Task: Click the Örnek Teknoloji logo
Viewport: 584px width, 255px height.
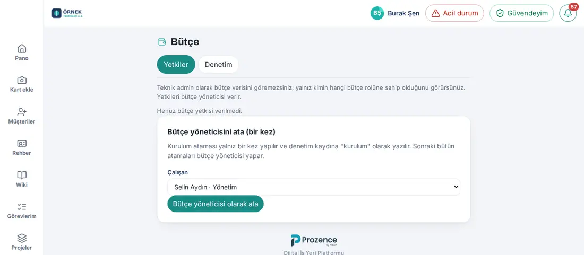Action: pyautogui.click(x=67, y=13)
